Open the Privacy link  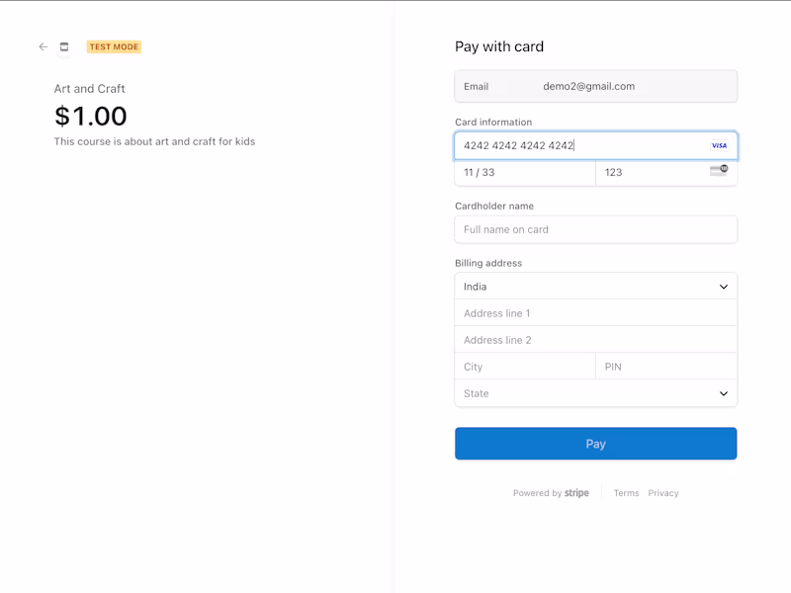tap(663, 493)
